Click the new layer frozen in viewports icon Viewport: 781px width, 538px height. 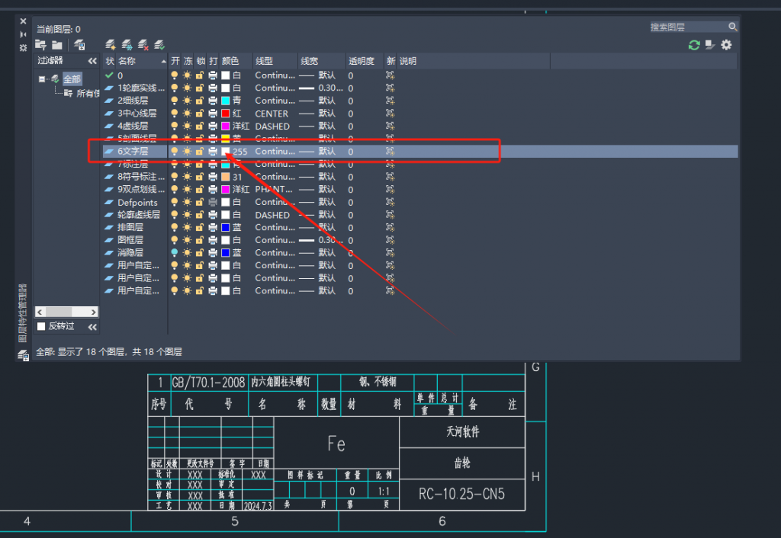click(127, 44)
